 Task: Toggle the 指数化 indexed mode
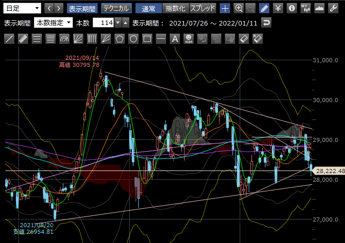coord(175,8)
